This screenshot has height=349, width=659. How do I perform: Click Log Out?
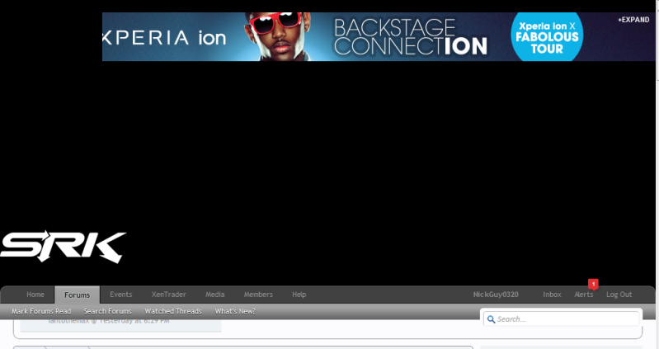point(619,295)
